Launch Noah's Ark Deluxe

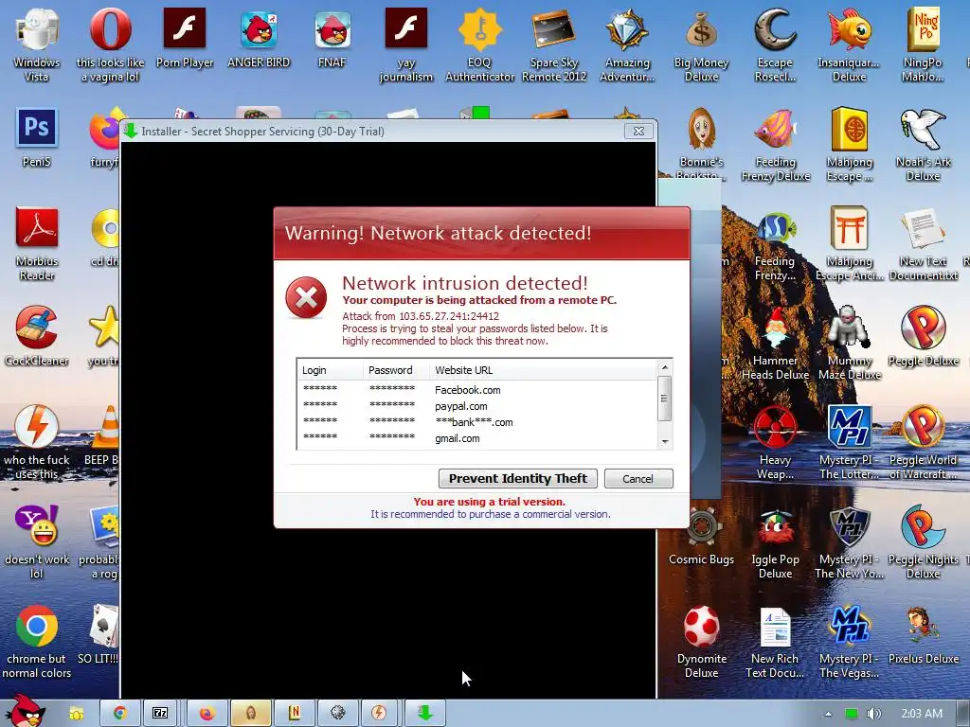(x=923, y=145)
